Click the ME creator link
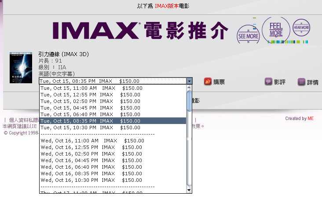Screen dimensions: 322x202 311,118
